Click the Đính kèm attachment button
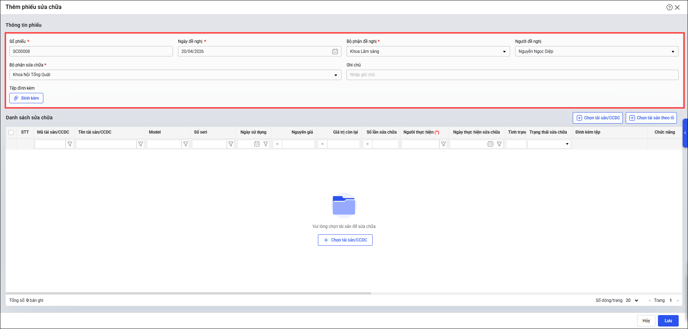The image size is (688, 329). (26, 98)
